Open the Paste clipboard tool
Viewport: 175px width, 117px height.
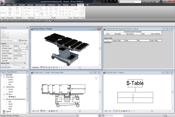click(x=17, y=10)
